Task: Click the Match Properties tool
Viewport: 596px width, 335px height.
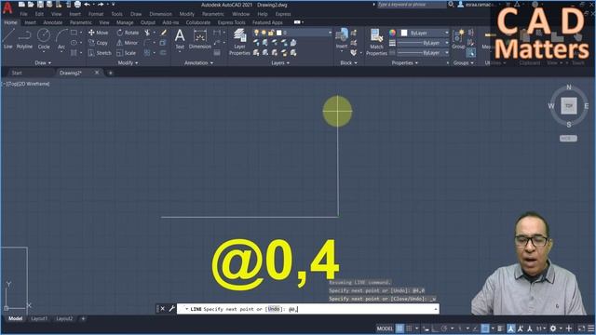Action: click(376, 43)
